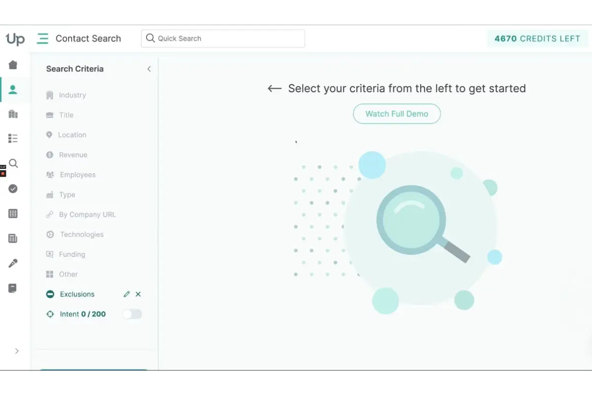Click the Watch Full Demo button

pyautogui.click(x=397, y=114)
